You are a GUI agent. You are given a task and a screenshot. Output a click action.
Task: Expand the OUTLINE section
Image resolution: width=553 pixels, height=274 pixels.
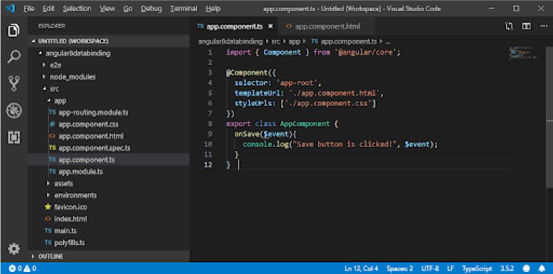33,256
